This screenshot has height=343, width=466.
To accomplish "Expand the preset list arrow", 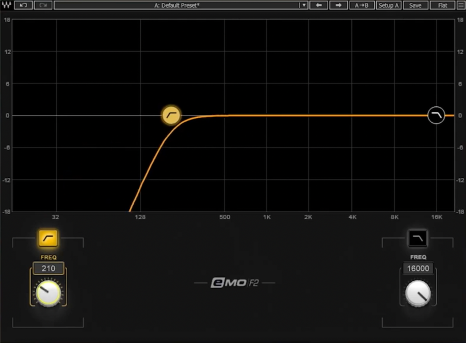I will [x=304, y=5].
